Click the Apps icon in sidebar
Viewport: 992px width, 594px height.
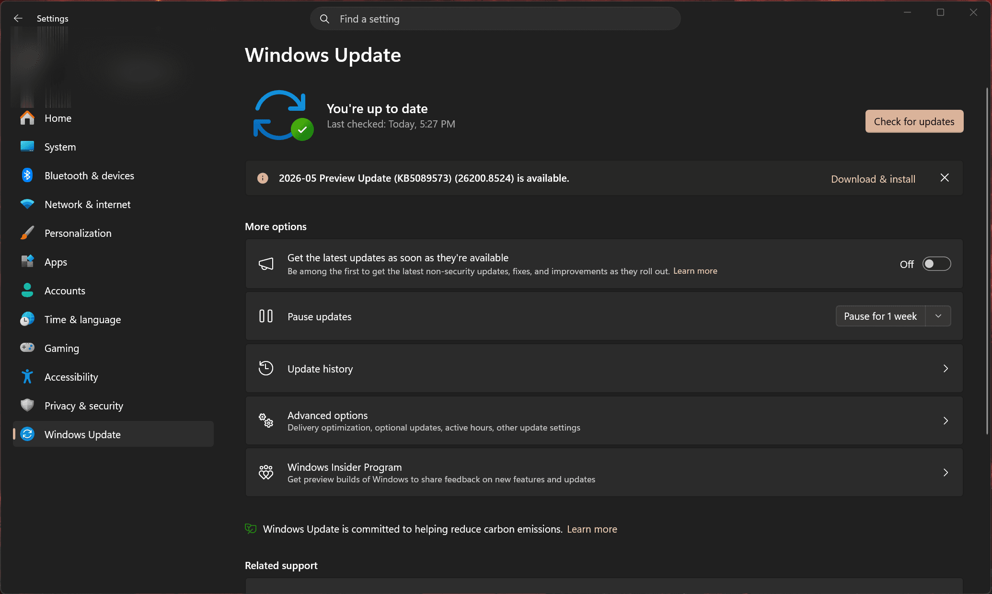[27, 262]
